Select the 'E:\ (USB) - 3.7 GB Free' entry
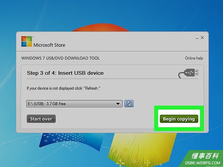This screenshot has width=223, height=167. 74,104
